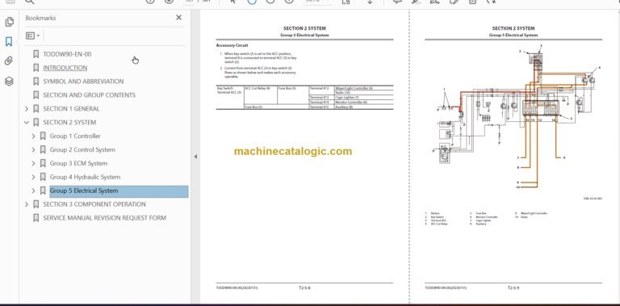Close the Bookmarks panel

coord(178,18)
